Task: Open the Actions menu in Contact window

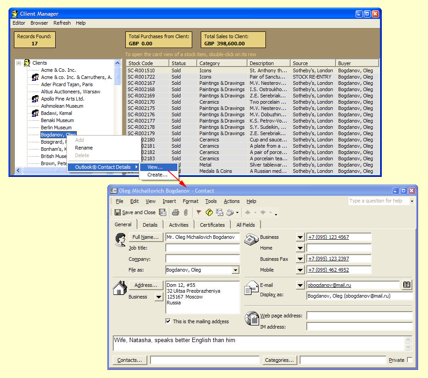Action: (232, 201)
